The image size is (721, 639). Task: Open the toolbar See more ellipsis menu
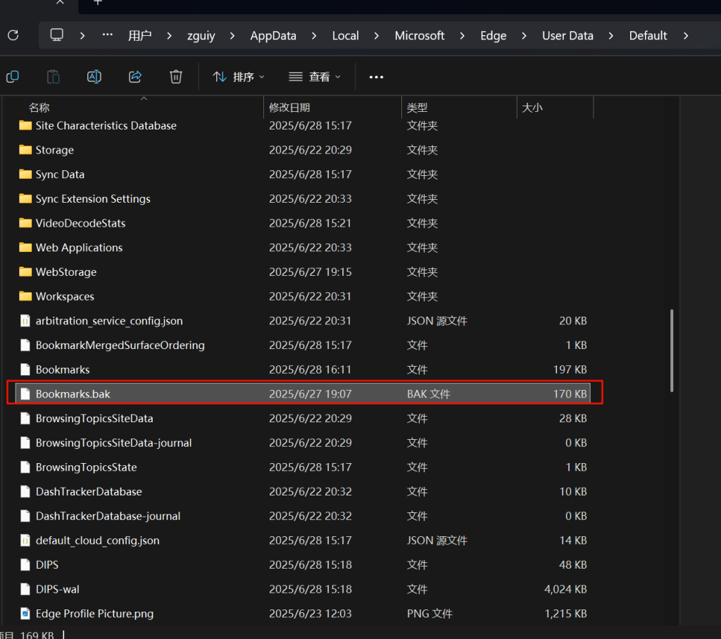pyautogui.click(x=376, y=77)
